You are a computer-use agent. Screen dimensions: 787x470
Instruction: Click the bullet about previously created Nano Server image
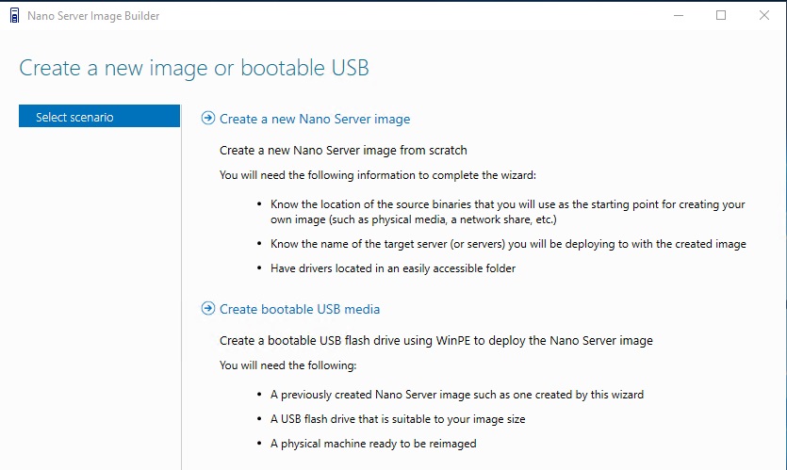point(457,395)
